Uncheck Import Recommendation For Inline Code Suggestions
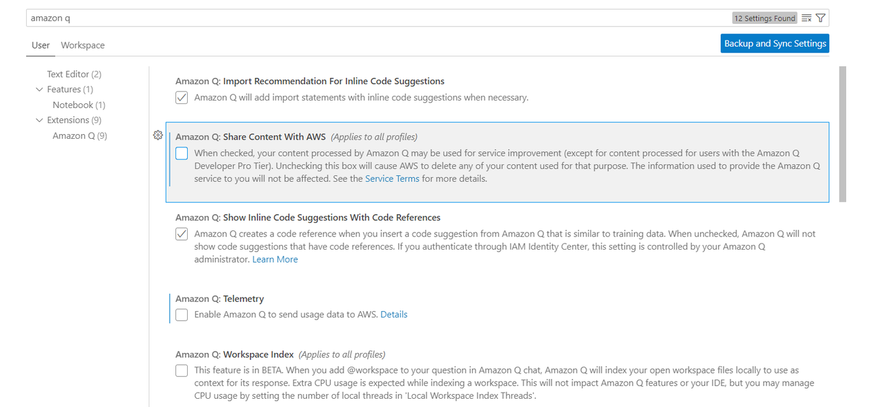 tap(182, 98)
